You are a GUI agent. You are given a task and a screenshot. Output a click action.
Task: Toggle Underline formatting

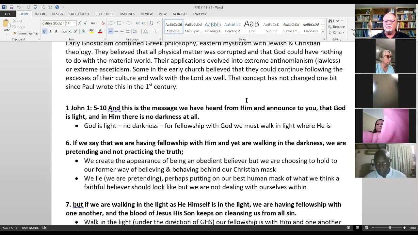[56, 31]
